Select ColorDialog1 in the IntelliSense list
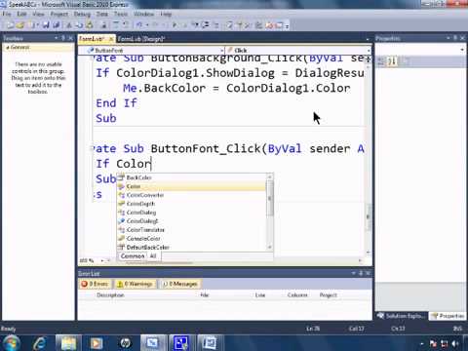This screenshot has width=468, height=351. pyautogui.click(x=192, y=221)
